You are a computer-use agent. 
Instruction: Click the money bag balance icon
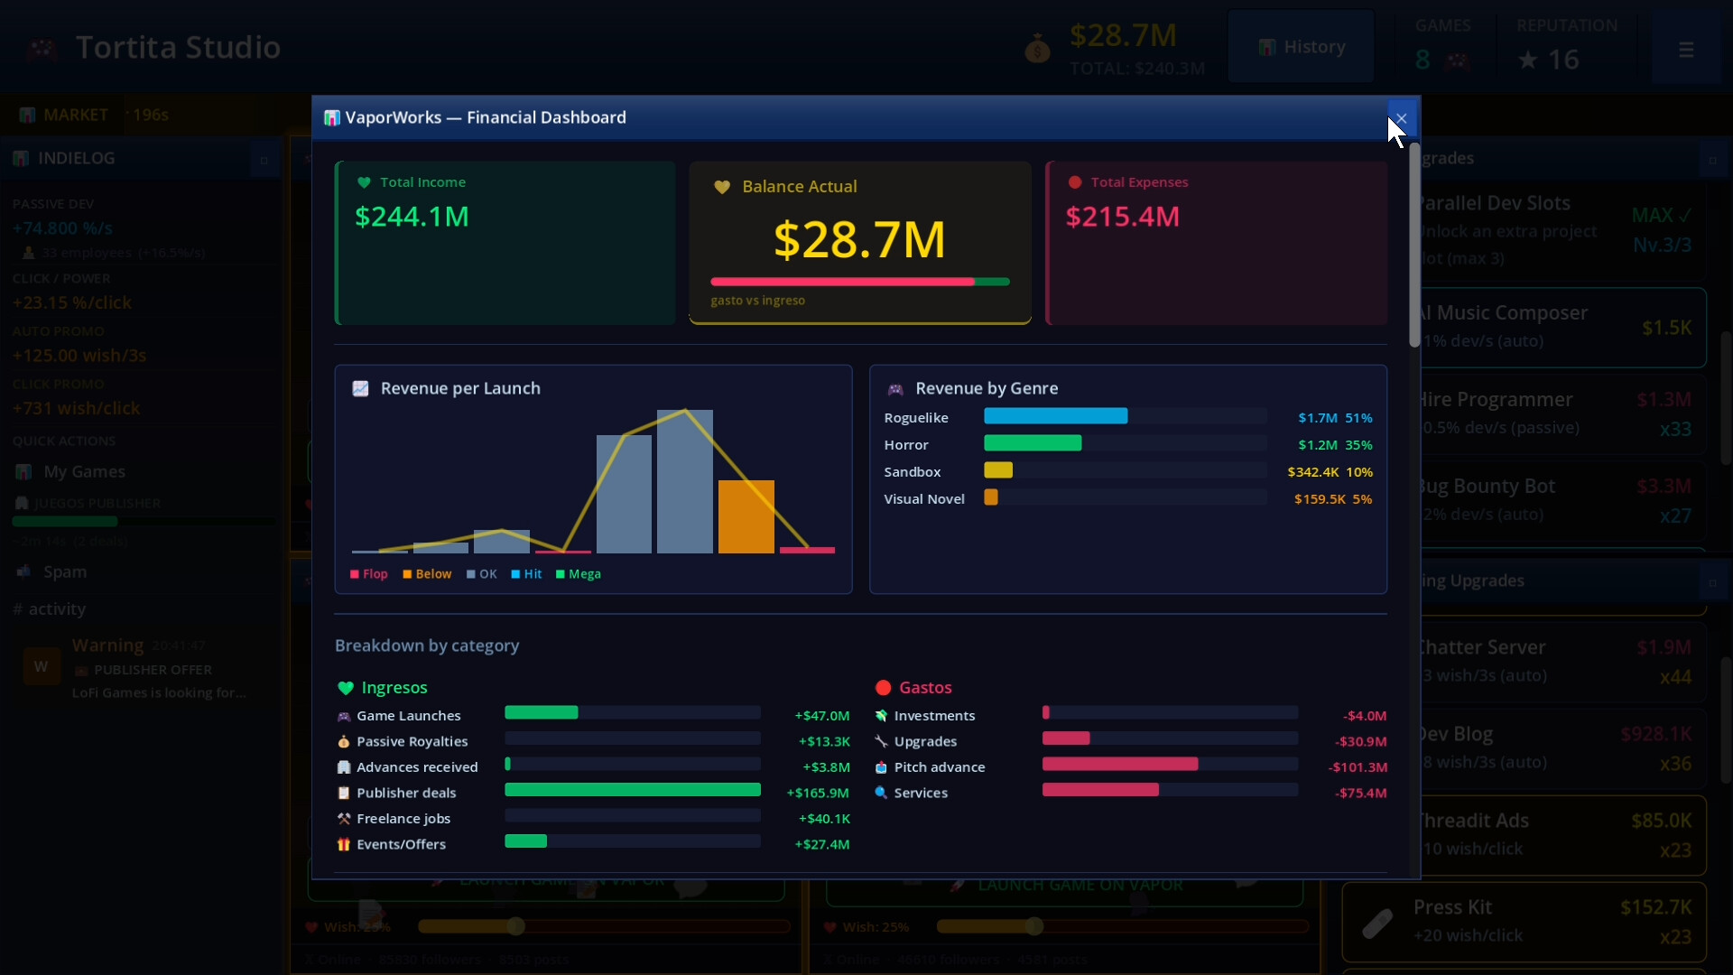[x=1037, y=49]
